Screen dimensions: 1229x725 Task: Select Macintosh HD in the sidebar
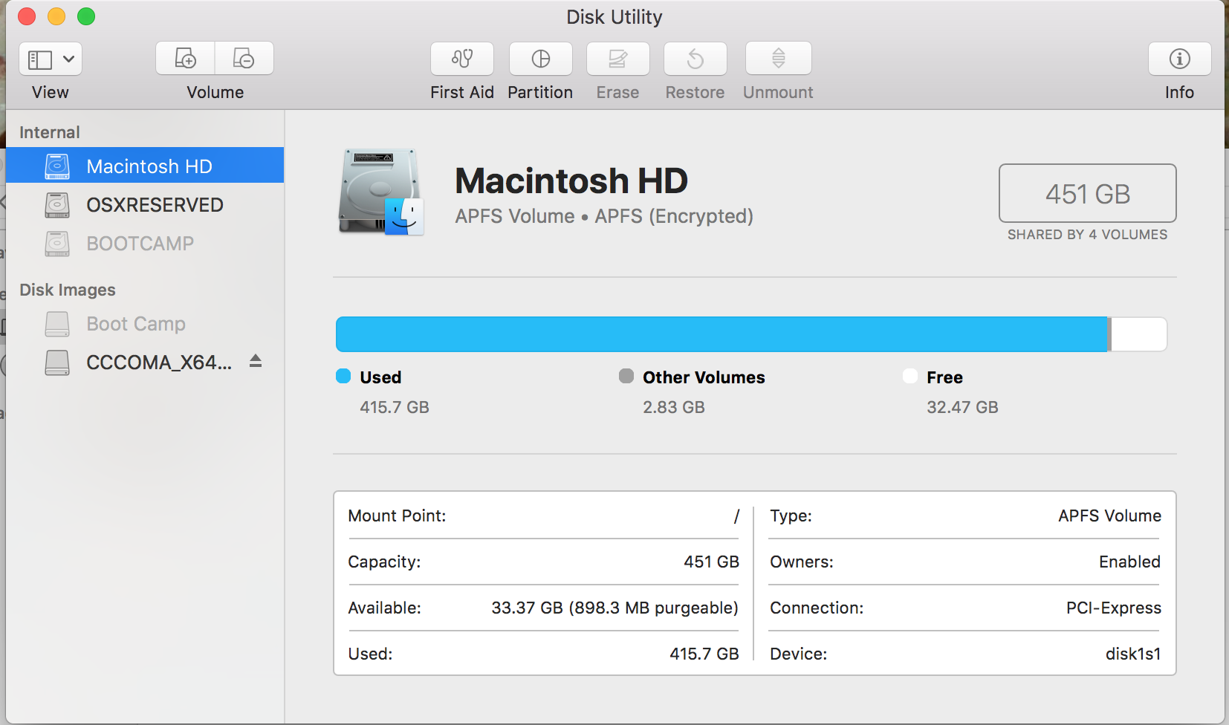[x=145, y=165]
